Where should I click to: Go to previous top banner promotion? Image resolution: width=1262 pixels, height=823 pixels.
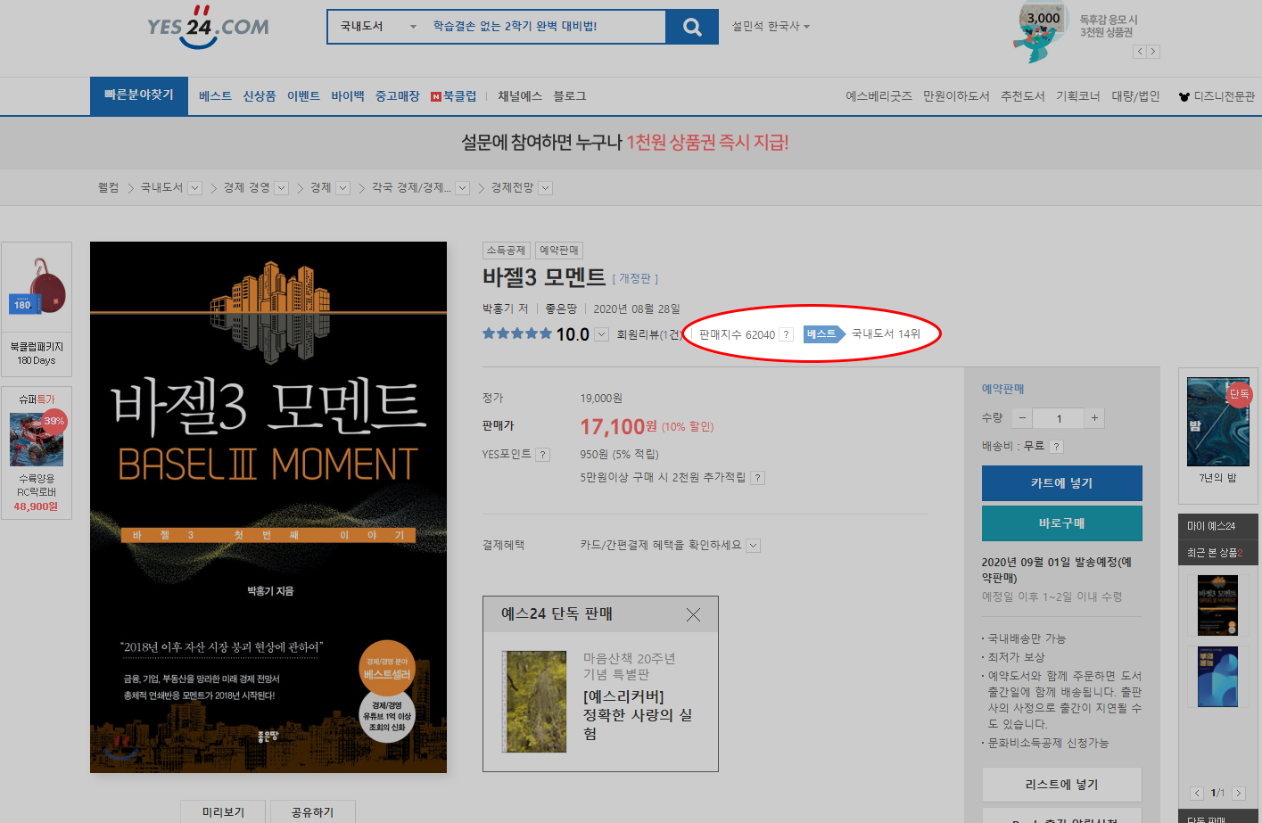coord(1140,52)
